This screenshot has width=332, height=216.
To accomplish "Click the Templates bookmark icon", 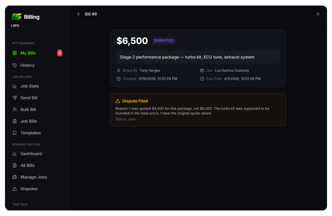I will click(x=15, y=133).
